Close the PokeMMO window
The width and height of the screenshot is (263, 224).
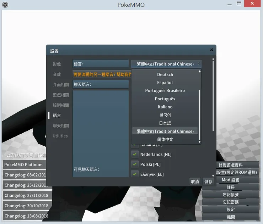pyautogui.click(x=252, y=3)
